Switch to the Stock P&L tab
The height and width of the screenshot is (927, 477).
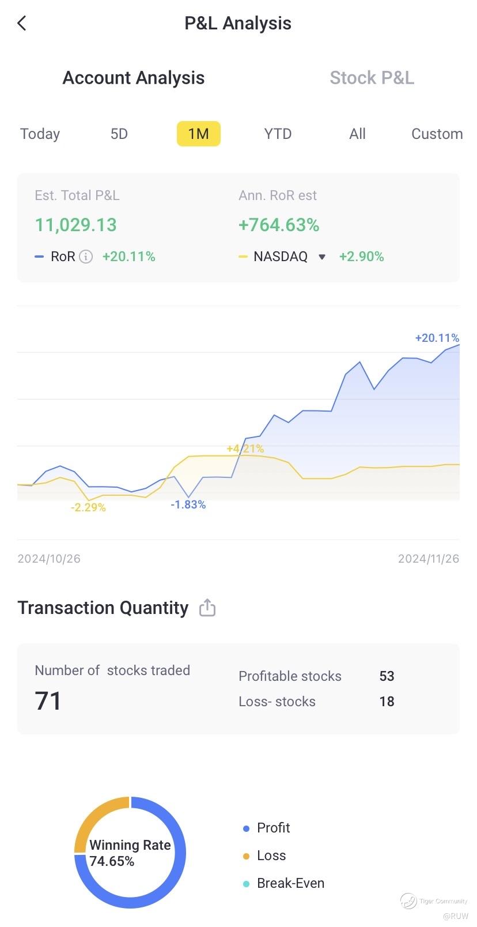point(372,78)
